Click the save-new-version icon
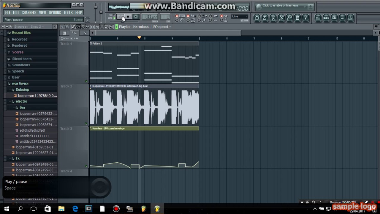Screen dimensions: 380x214 pyautogui.click(x=265, y=18)
